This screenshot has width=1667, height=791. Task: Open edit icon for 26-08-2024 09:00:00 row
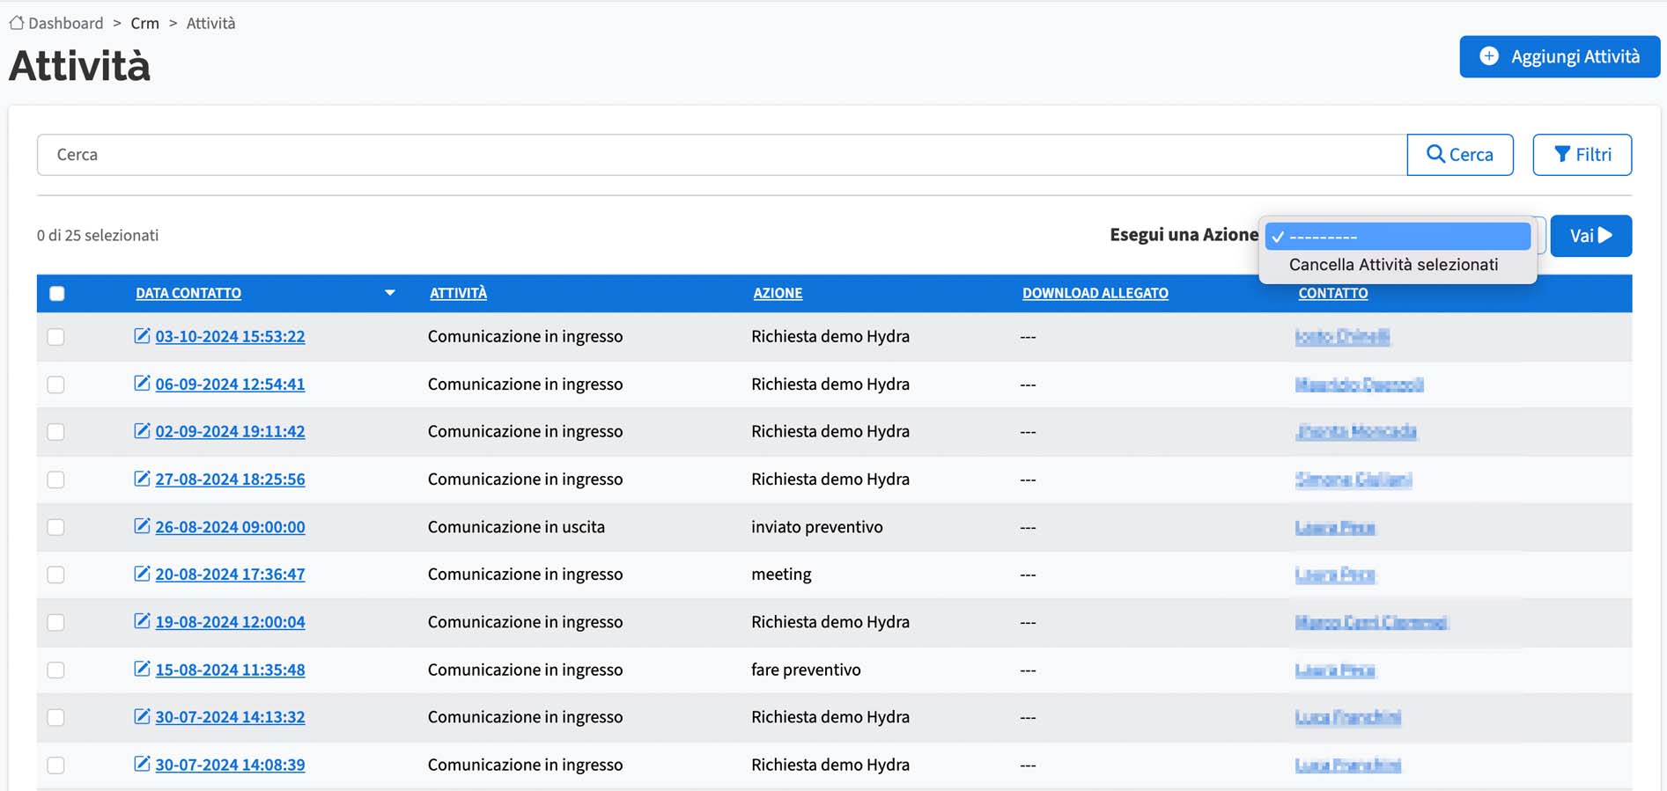click(142, 525)
